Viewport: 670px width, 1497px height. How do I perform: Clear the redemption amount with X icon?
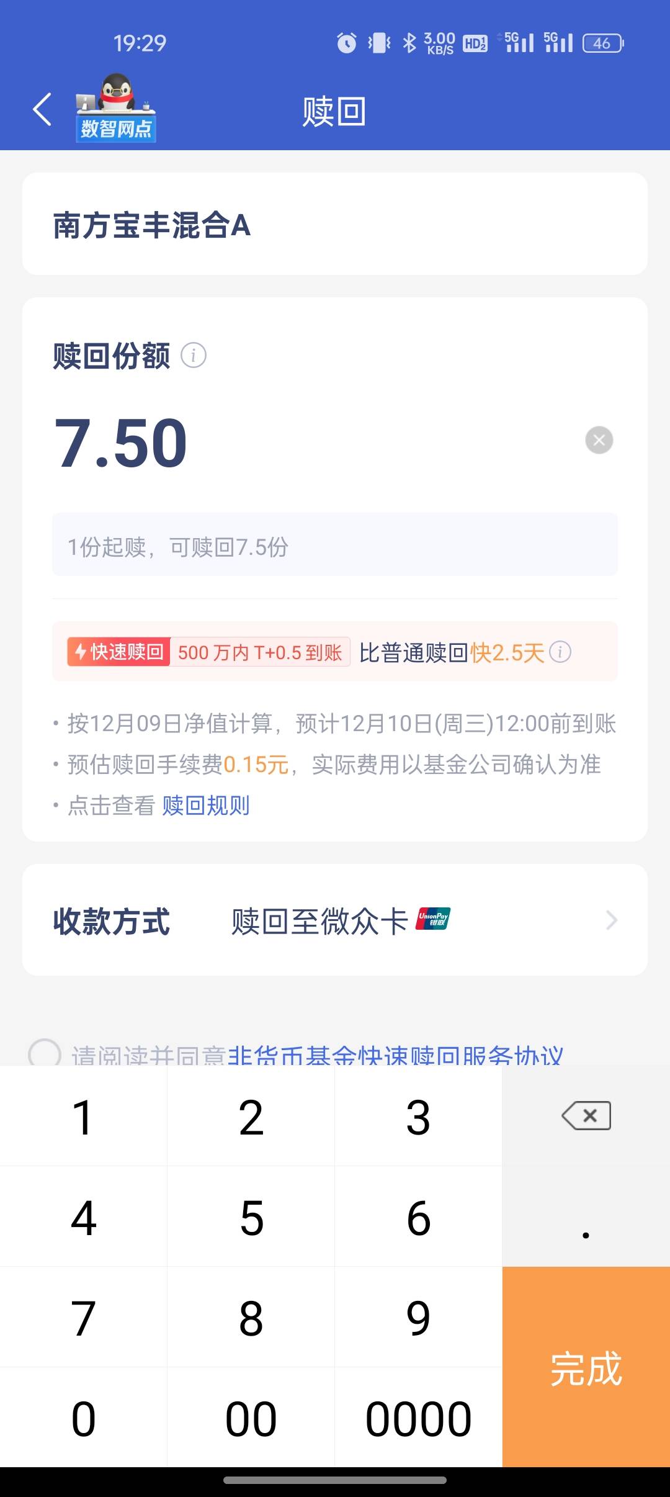[x=599, y=440]
